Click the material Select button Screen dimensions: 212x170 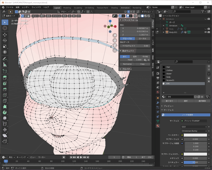point(186,101)
